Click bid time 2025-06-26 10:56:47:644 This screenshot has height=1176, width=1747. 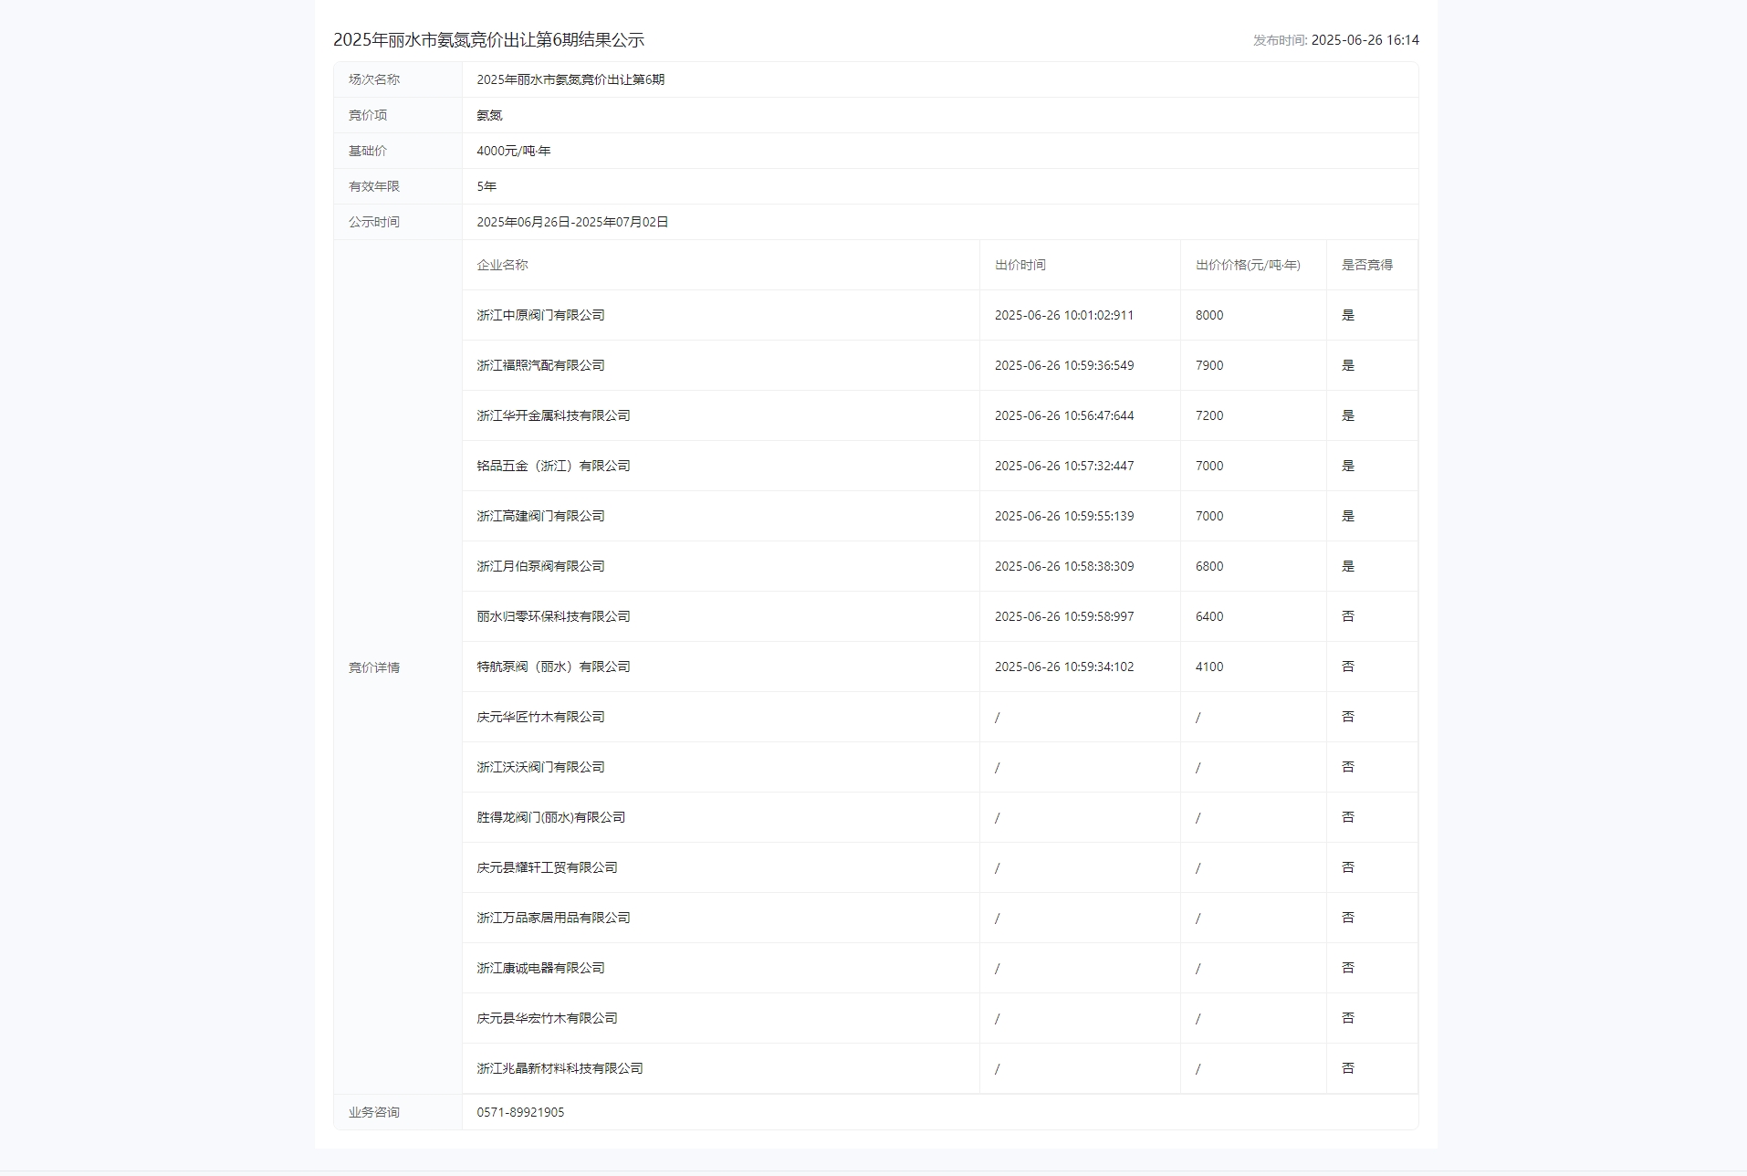coord(1064,415)
